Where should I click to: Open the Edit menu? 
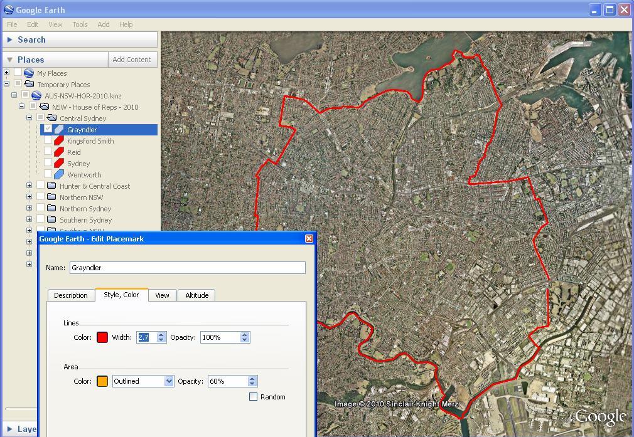pyautogui.click(x=33, y=24)
